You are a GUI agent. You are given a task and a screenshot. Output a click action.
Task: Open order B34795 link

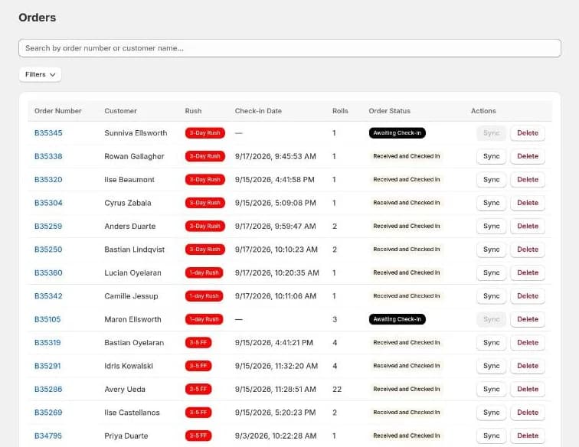pos(48,436)
